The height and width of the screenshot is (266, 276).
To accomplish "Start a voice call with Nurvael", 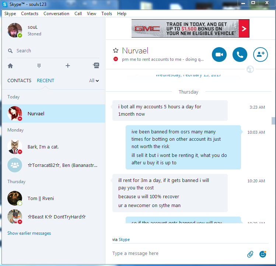I will point(240,55).
